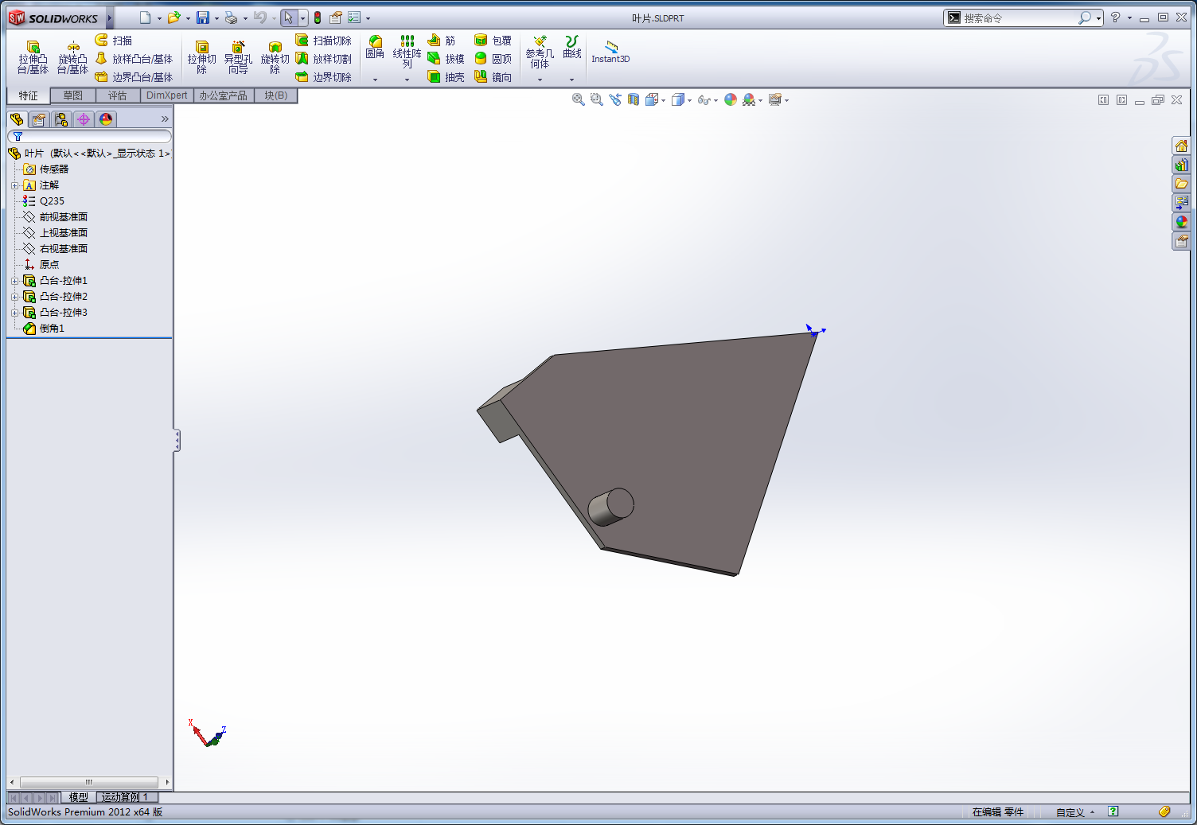Image resolution: width=1197 pixels, height=825 pixels.
Task: Expand the 线性阵列 pattern dropdown arrow
Action: click(407, 79)
